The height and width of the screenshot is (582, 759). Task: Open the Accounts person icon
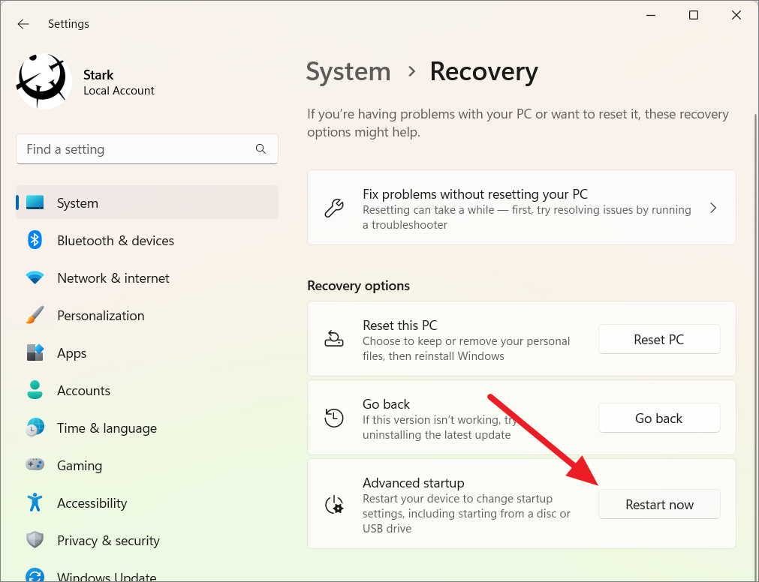[x=35, y=390]
